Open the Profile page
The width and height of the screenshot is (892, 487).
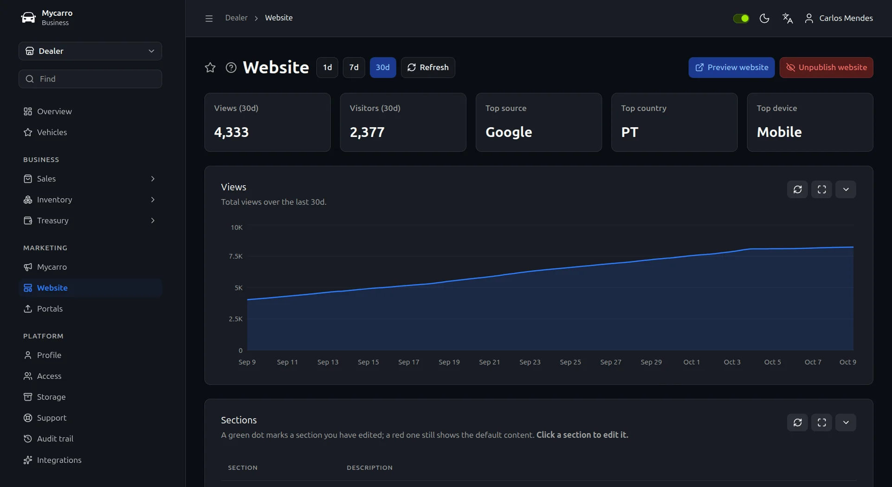tap(90, 355)
